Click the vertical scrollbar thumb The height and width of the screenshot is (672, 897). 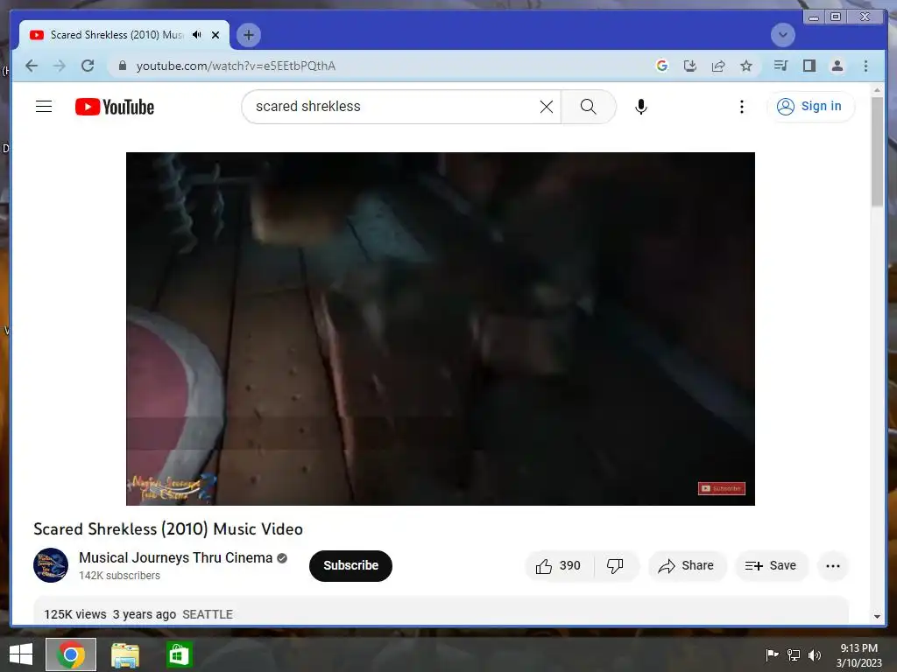click(x=877, y=151)
